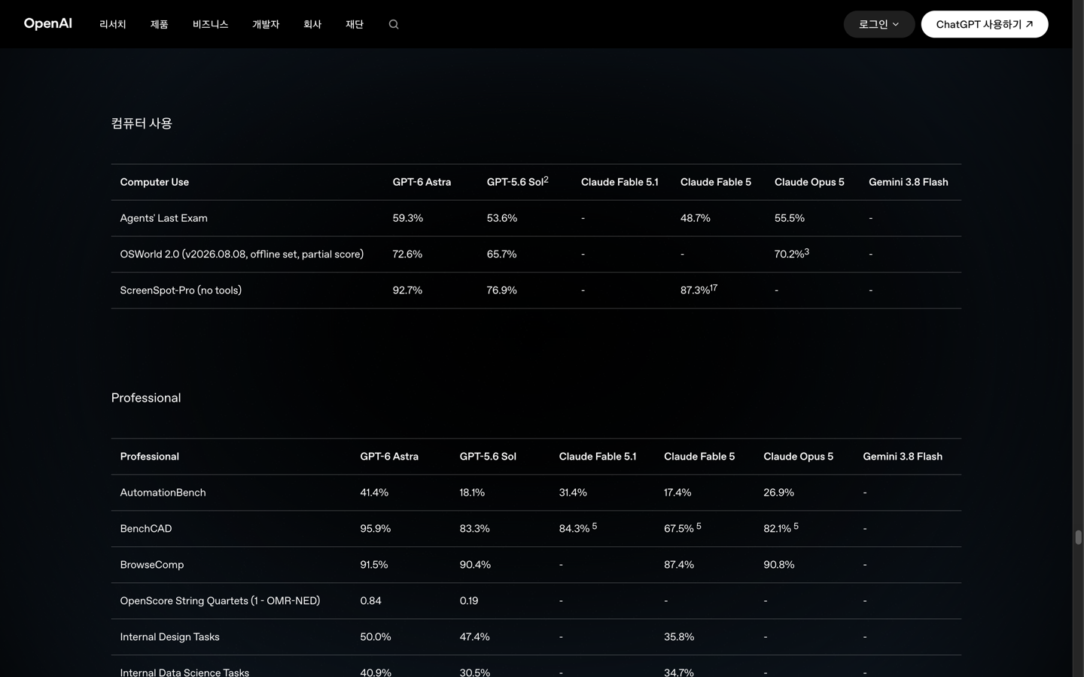Select the OpenScore String Quartets row label
Screen dimensions: 1084x677
220,601
